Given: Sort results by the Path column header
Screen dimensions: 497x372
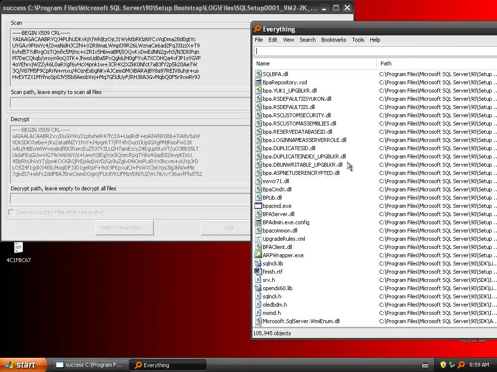Looking at the screenshot, I should pos(437,63).
